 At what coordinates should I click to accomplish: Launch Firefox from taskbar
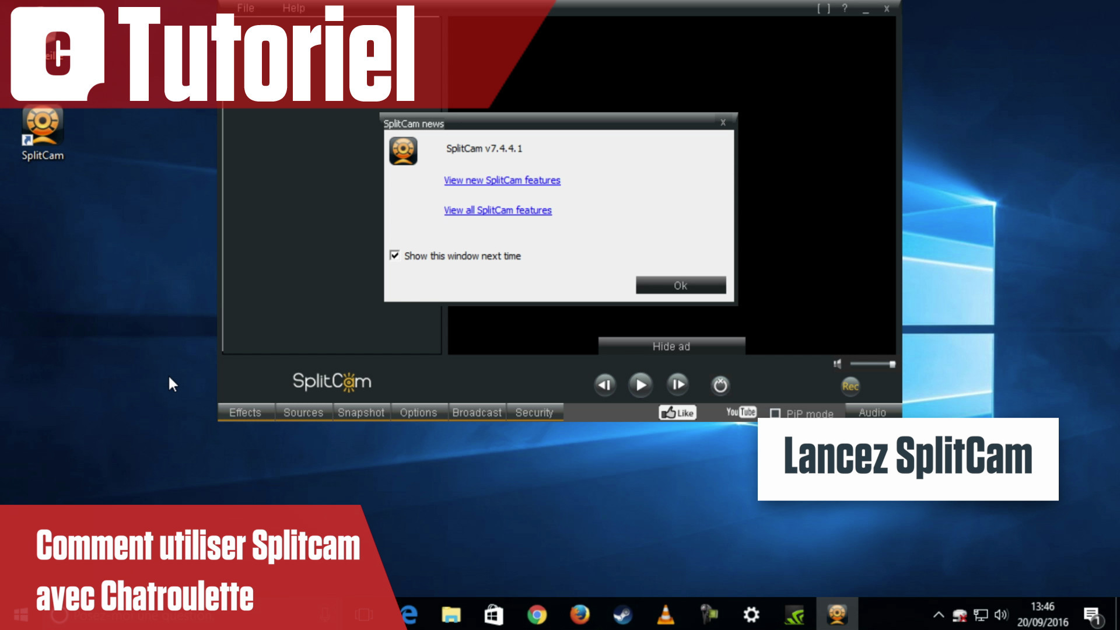579,614
